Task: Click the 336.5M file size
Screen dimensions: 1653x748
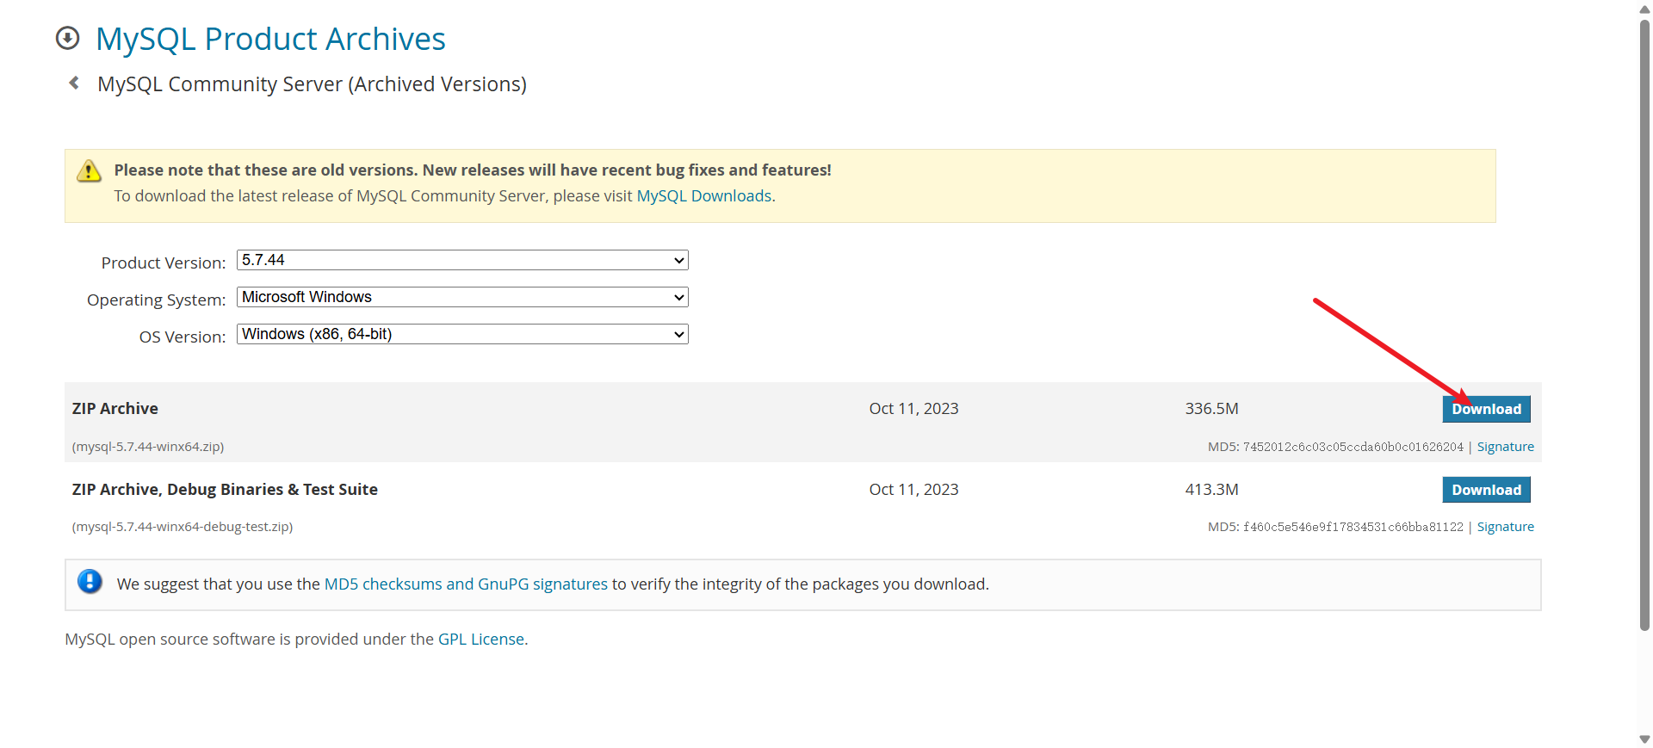Action: [1211, 409]
